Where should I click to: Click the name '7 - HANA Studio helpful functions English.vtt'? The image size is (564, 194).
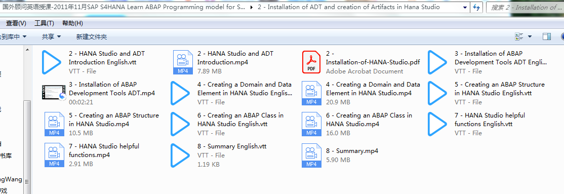coord(490,120)
